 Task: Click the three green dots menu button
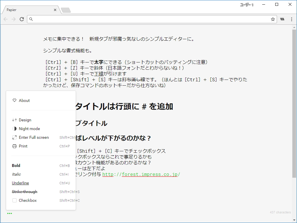tap(10, 213)
